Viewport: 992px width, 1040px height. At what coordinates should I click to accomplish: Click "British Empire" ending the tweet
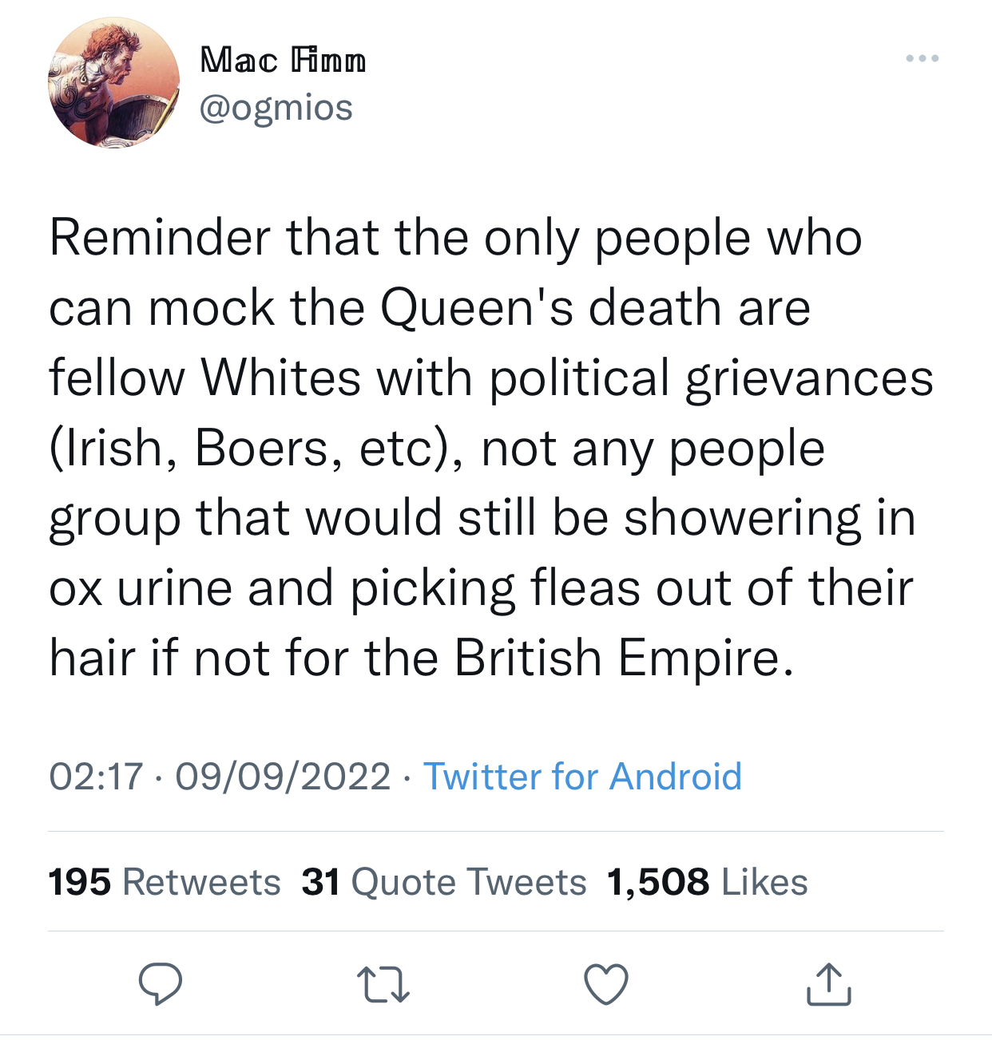(x=624, y=658)
